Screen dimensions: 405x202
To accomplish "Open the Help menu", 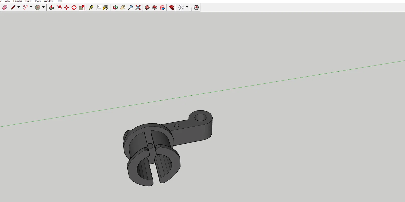I will click(59, 1).
